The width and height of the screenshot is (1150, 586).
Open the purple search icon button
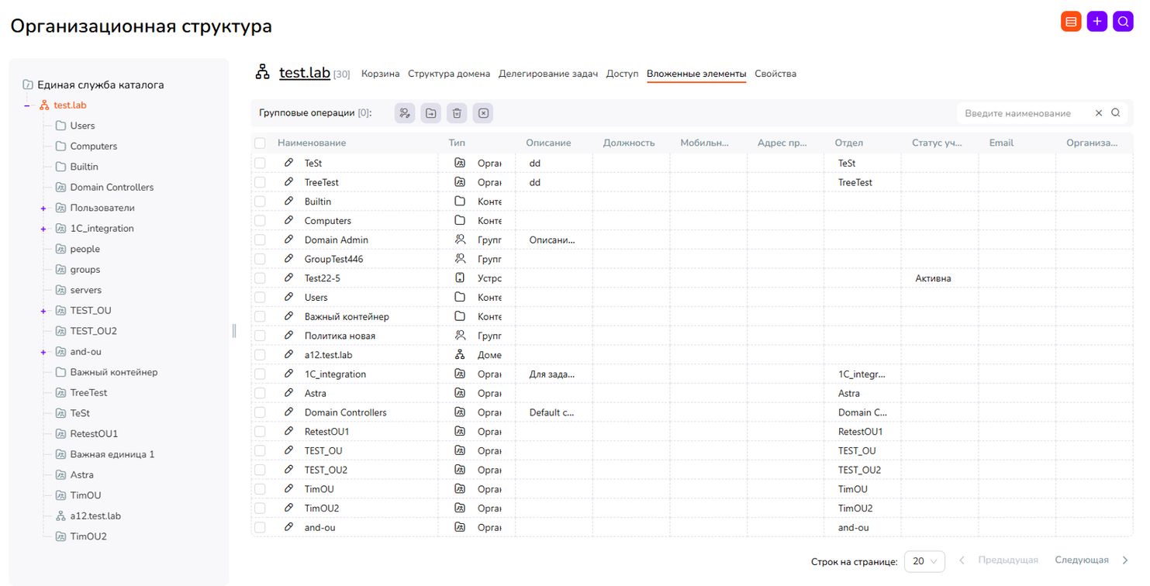(1123, 22)
